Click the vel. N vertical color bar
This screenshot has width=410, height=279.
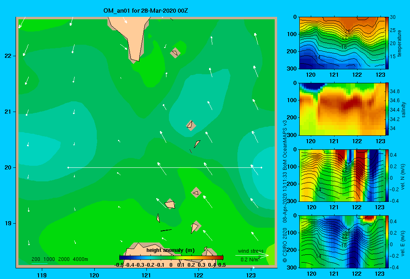387,175
